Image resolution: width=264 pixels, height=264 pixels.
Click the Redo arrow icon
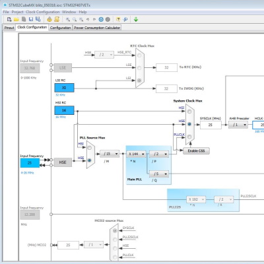(94, 20)
